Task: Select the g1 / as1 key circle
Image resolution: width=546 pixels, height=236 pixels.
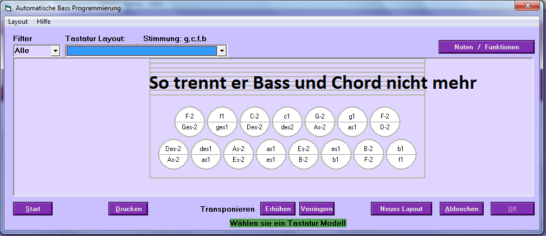Action: [352, 122]
